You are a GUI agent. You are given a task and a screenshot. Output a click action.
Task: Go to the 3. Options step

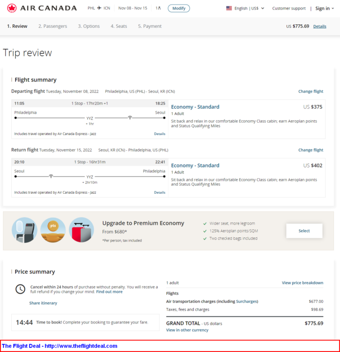coord(89,26)
